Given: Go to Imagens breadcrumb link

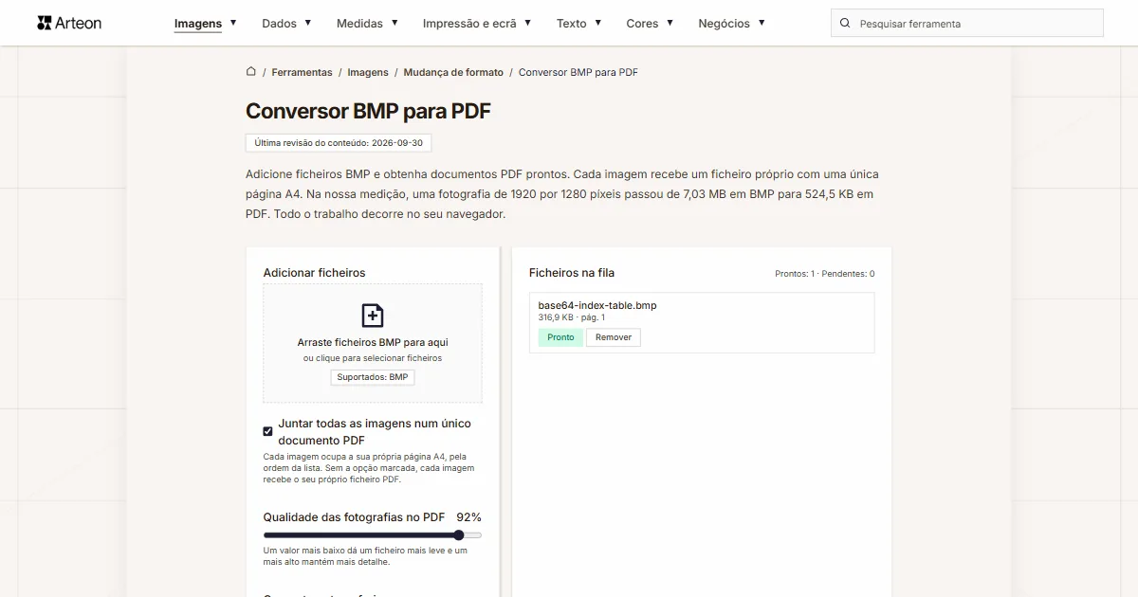Looking at the screenshot, I should point(368,72).
